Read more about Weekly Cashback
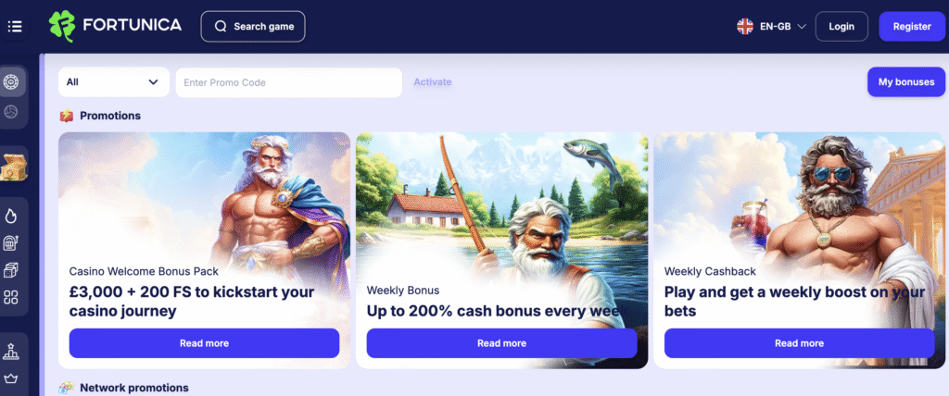 [799, 343]
